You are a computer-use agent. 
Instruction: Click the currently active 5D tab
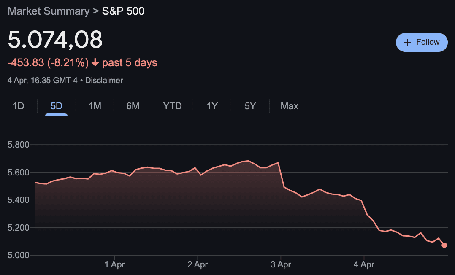coord(57,106)
